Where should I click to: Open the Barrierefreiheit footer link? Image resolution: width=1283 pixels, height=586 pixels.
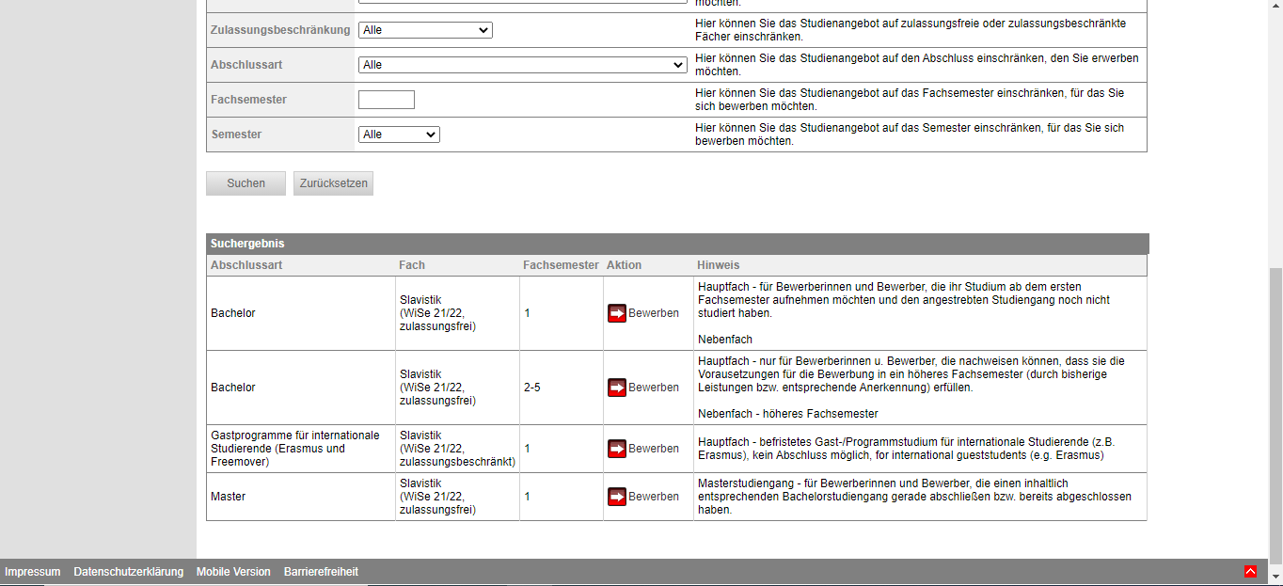click(321, 572)
